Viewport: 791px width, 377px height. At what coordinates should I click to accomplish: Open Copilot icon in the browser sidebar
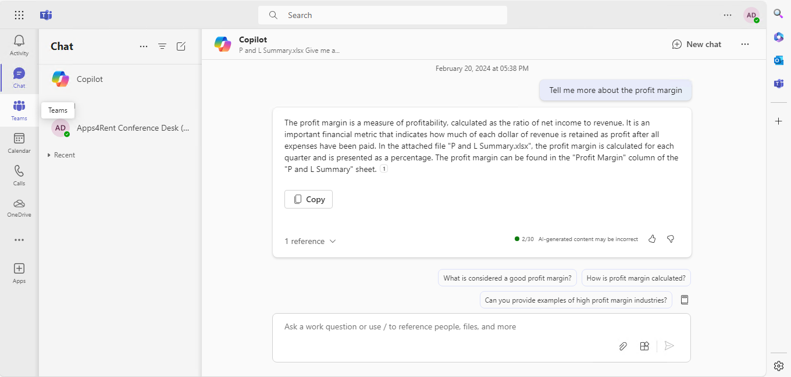coord(778,37)
